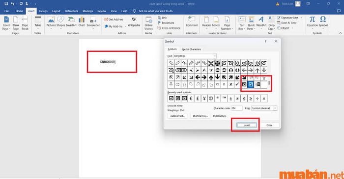Click Tell me what you want to do
Image resolution: width=344 pixels, height=179 pixels.
click(x=155, y=11)
